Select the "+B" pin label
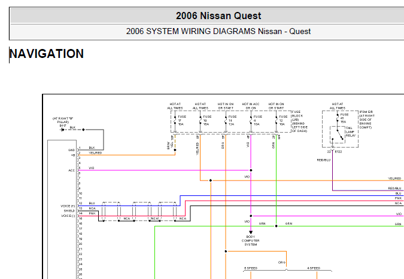404x279 pixels. pyautogui.click(x=73, y=155)
